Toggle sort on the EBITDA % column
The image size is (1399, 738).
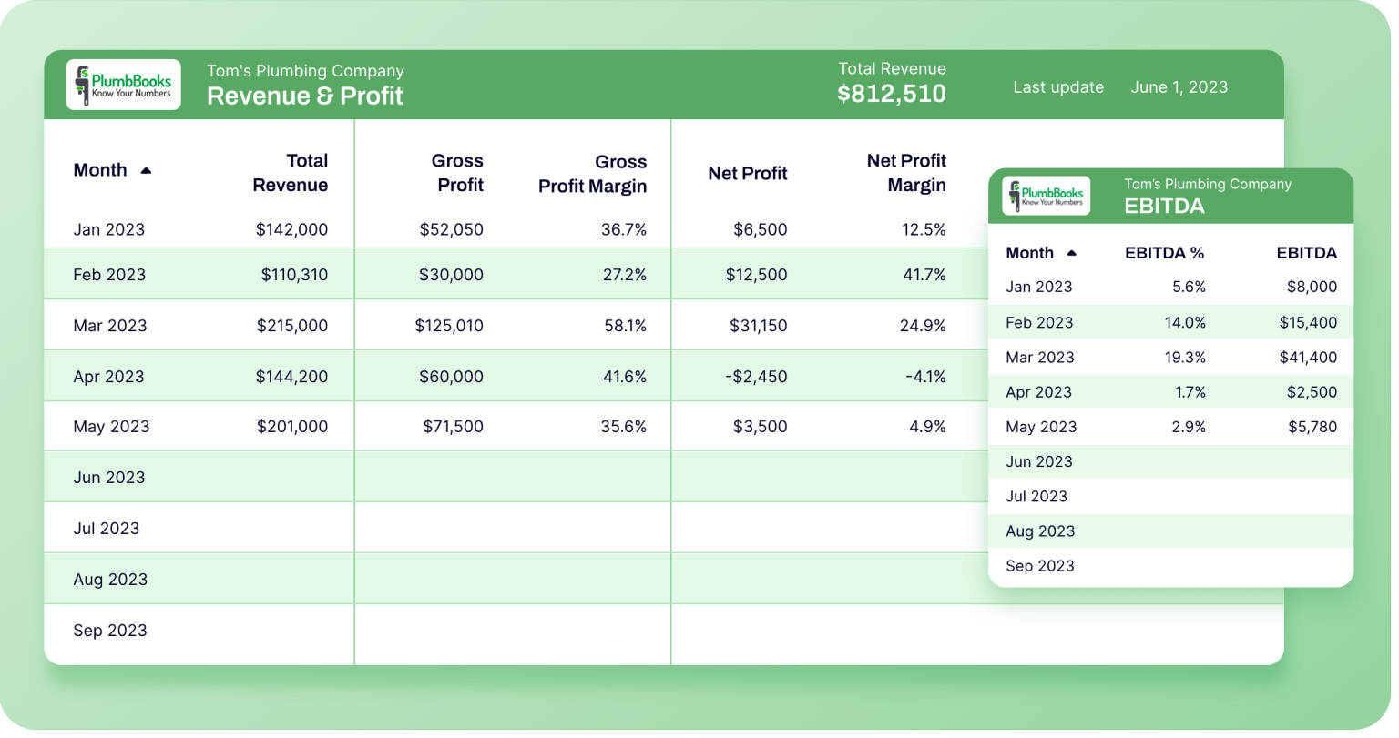point(1165,252)
